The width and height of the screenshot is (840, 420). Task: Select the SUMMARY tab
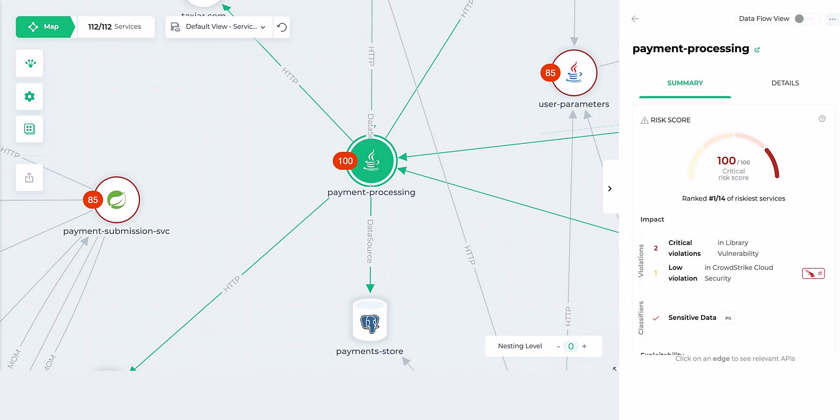coord(685,83)
